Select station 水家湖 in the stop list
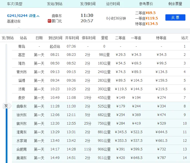Viewport: 190px width, 163px height. click(21, 141)
